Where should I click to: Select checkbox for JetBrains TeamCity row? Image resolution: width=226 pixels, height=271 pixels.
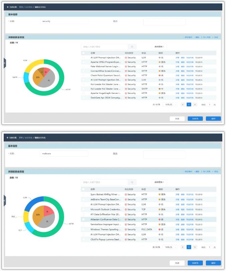[83, 199]
